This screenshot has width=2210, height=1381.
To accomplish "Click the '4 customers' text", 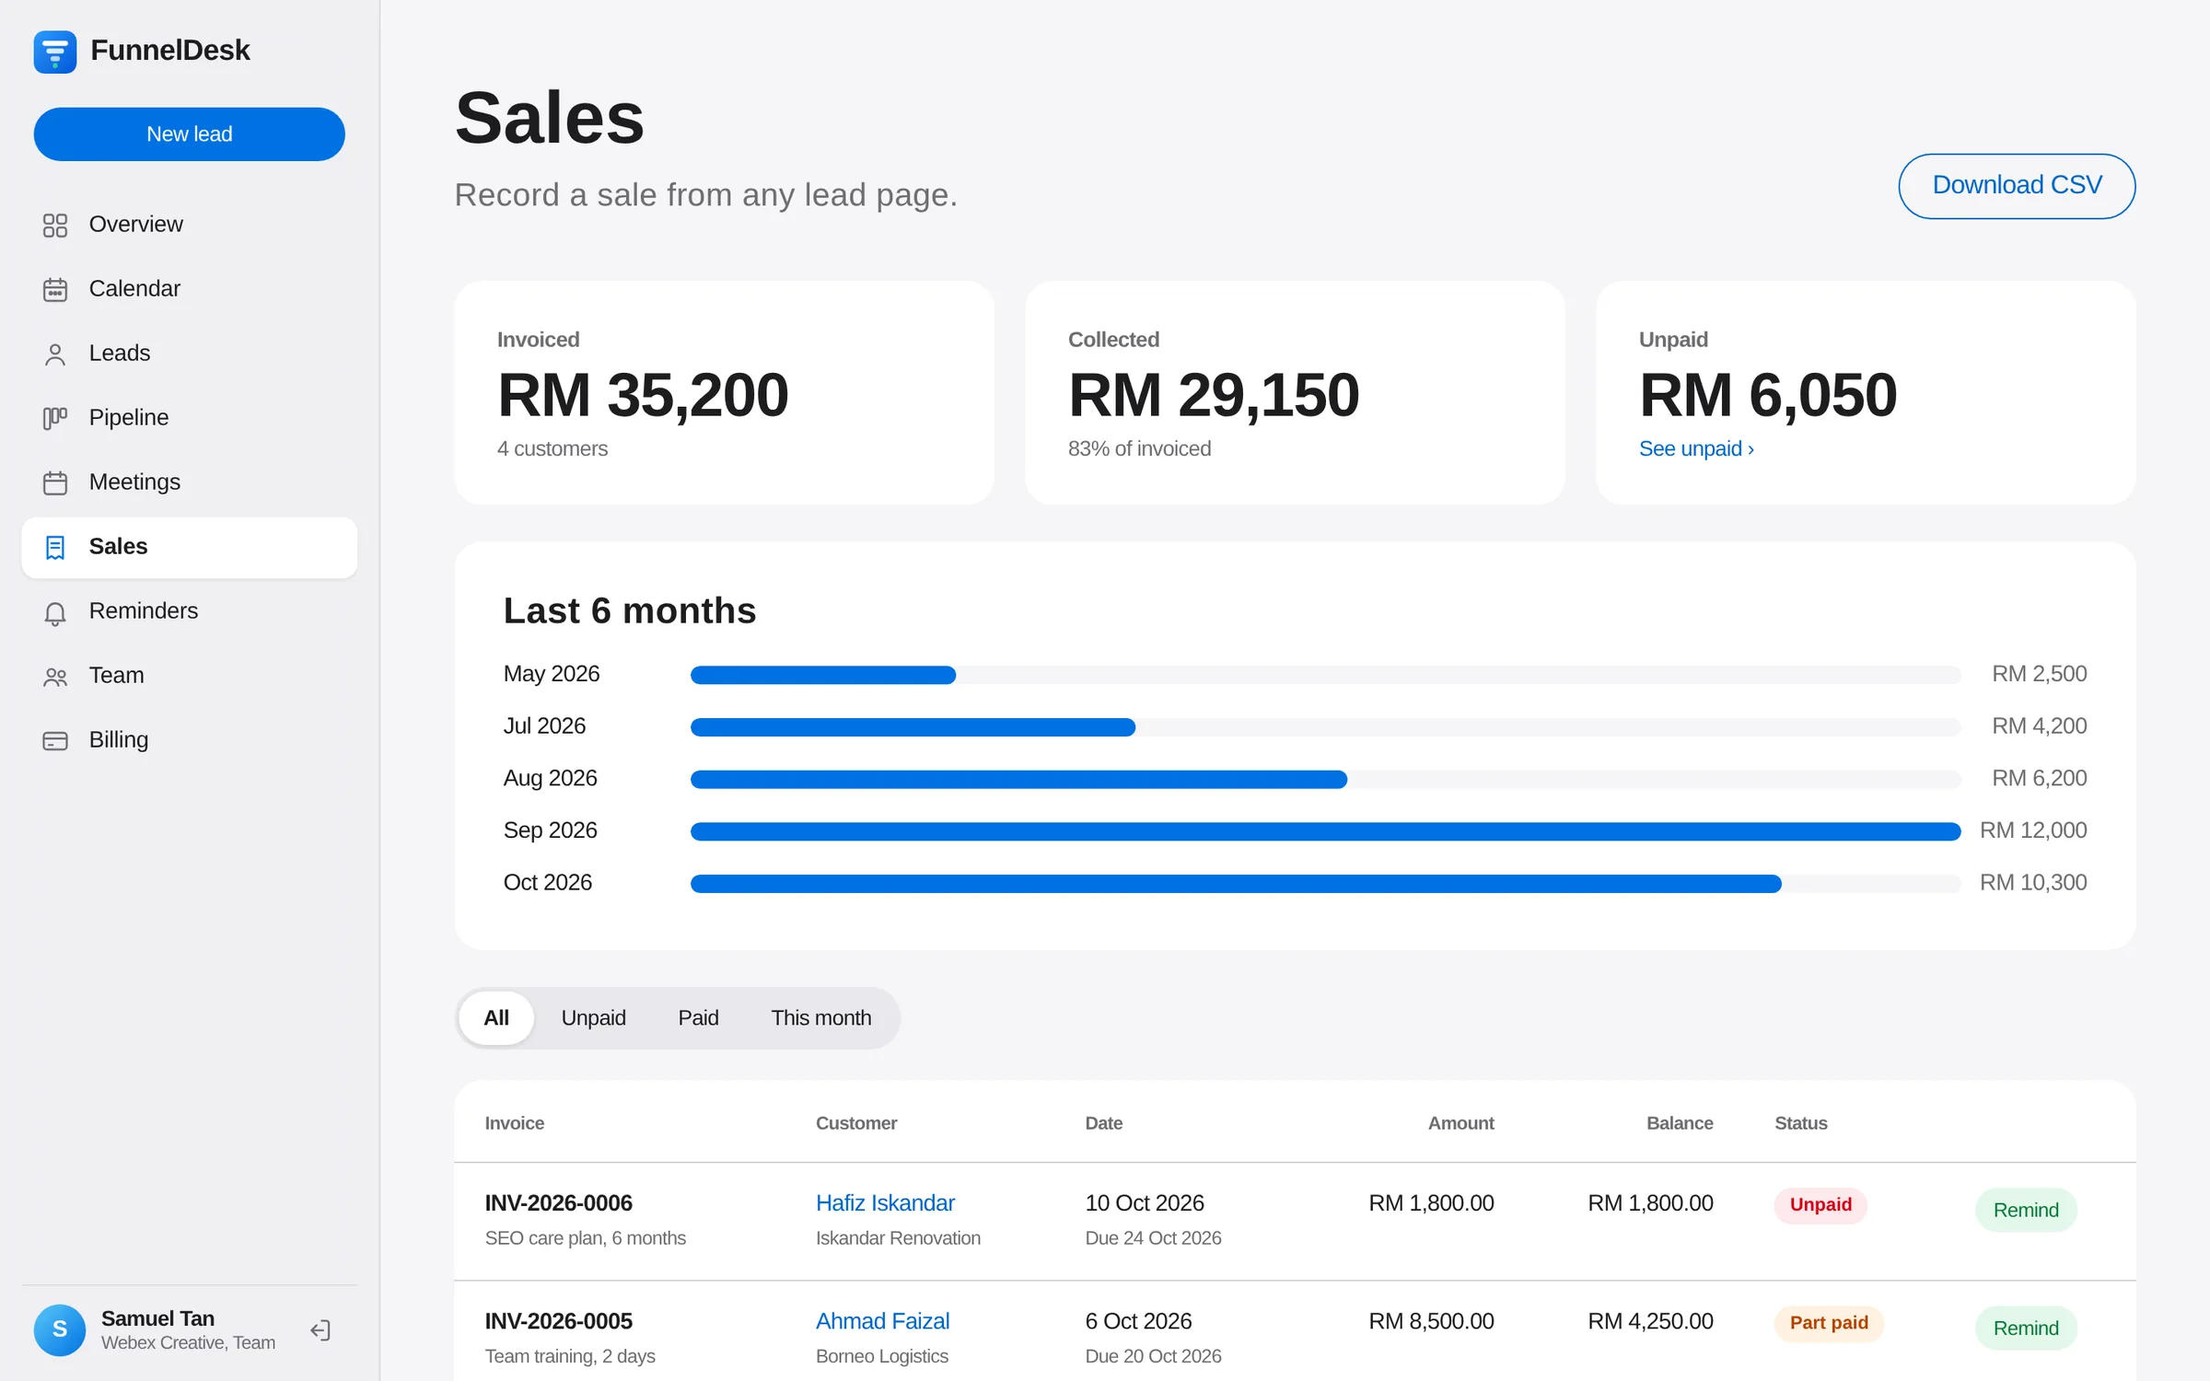I will pos(552,449).
